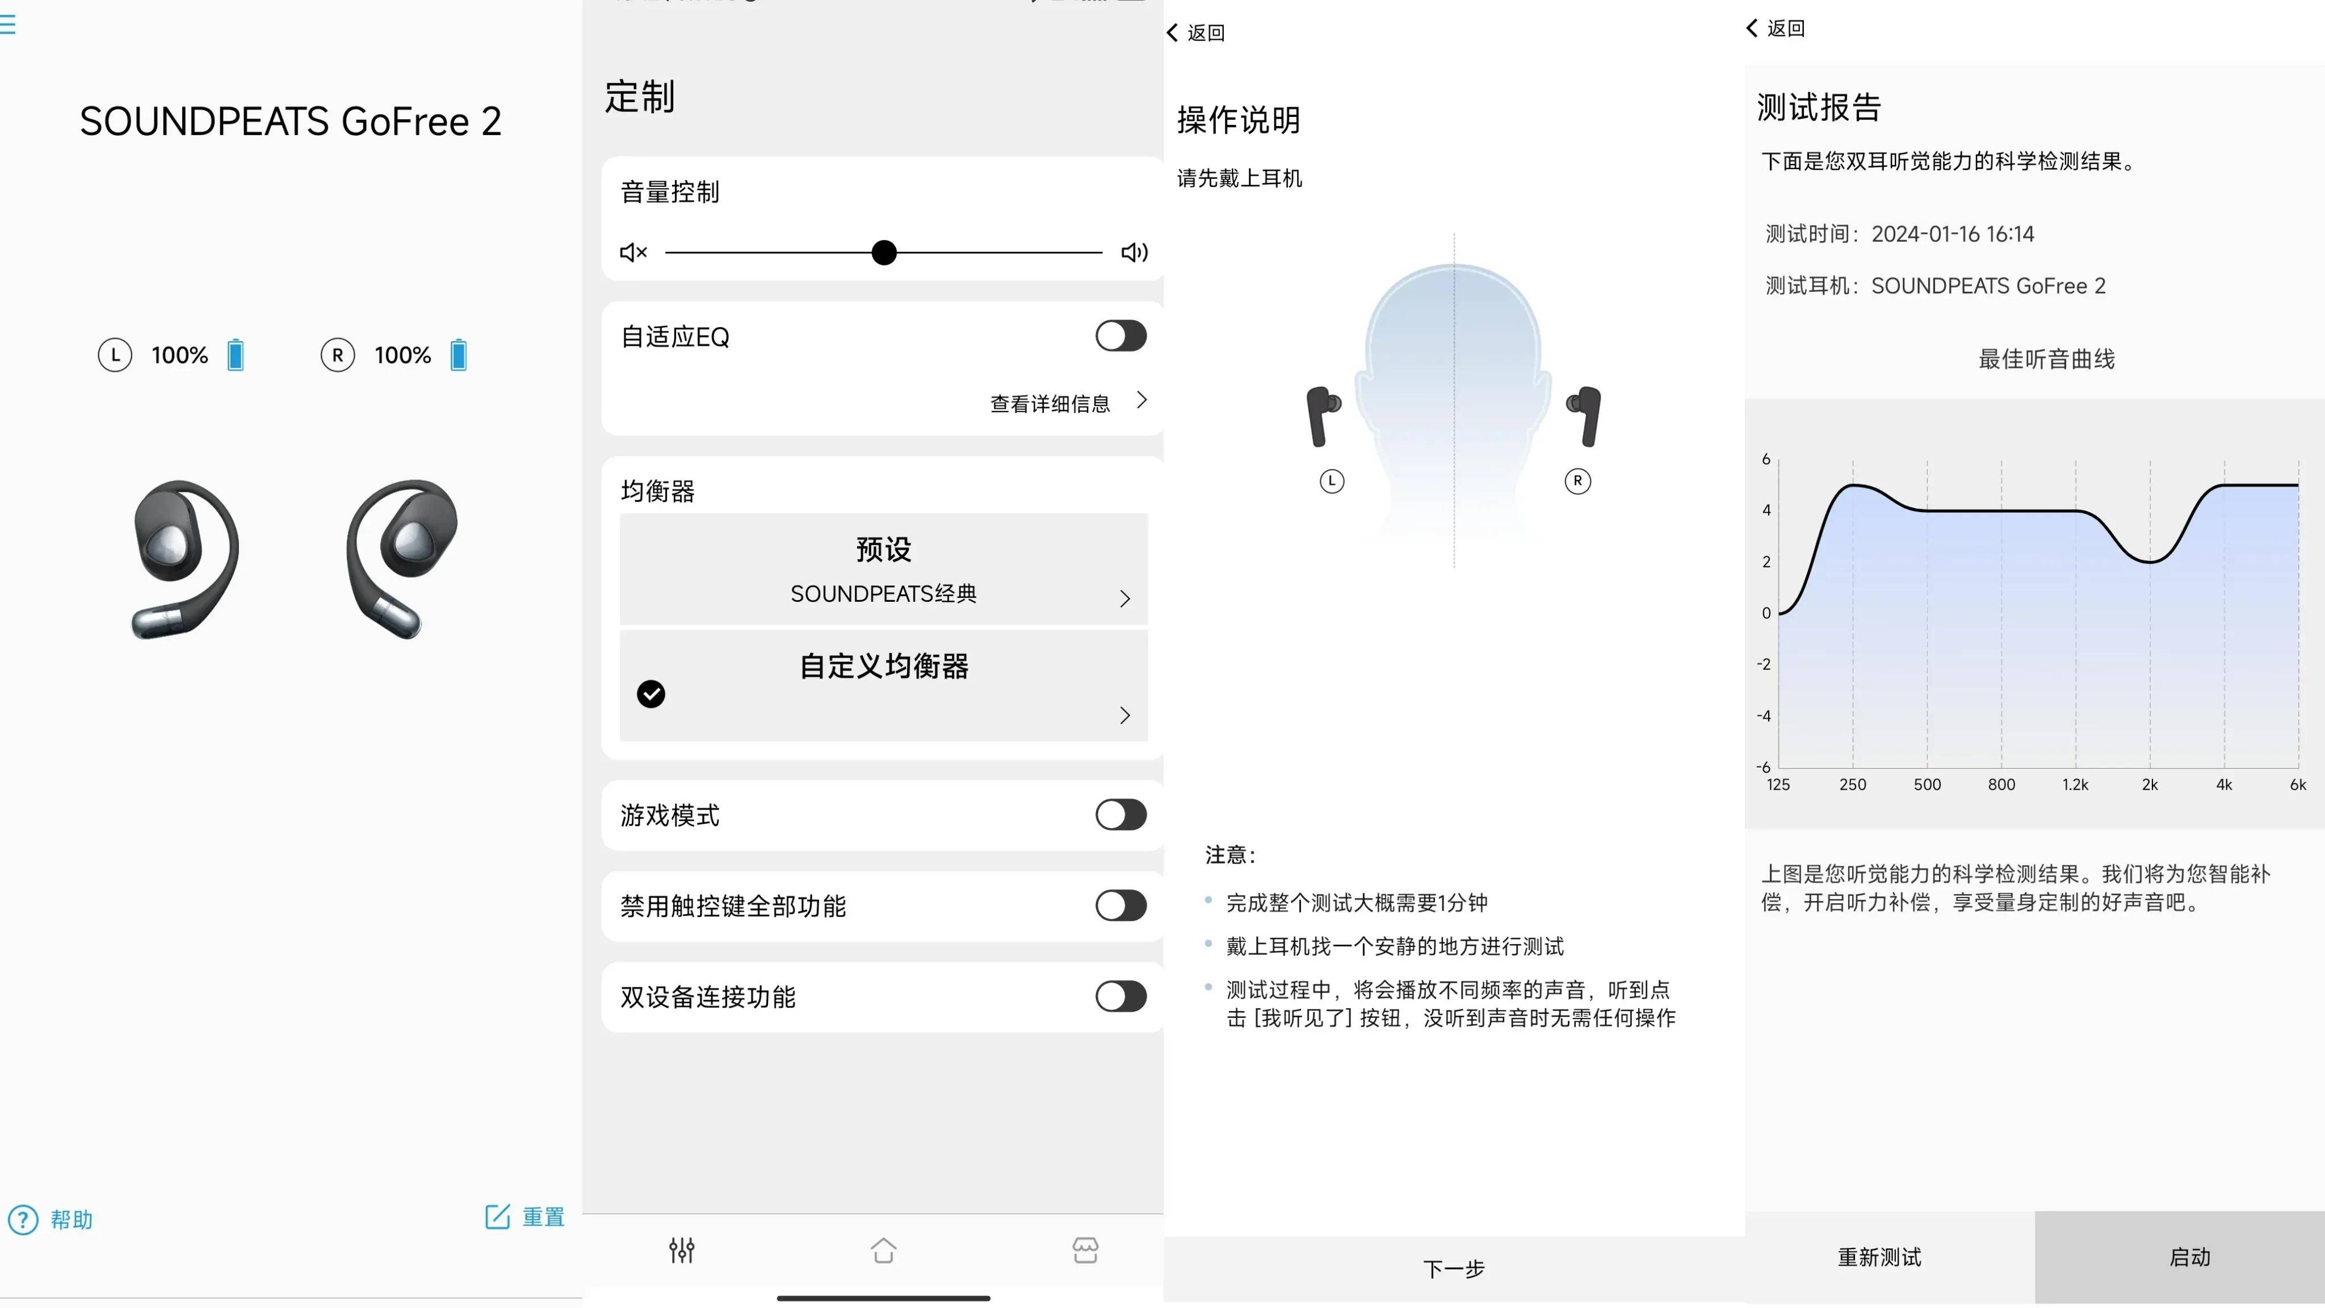Click the back arrow on instructions page

1172,32
